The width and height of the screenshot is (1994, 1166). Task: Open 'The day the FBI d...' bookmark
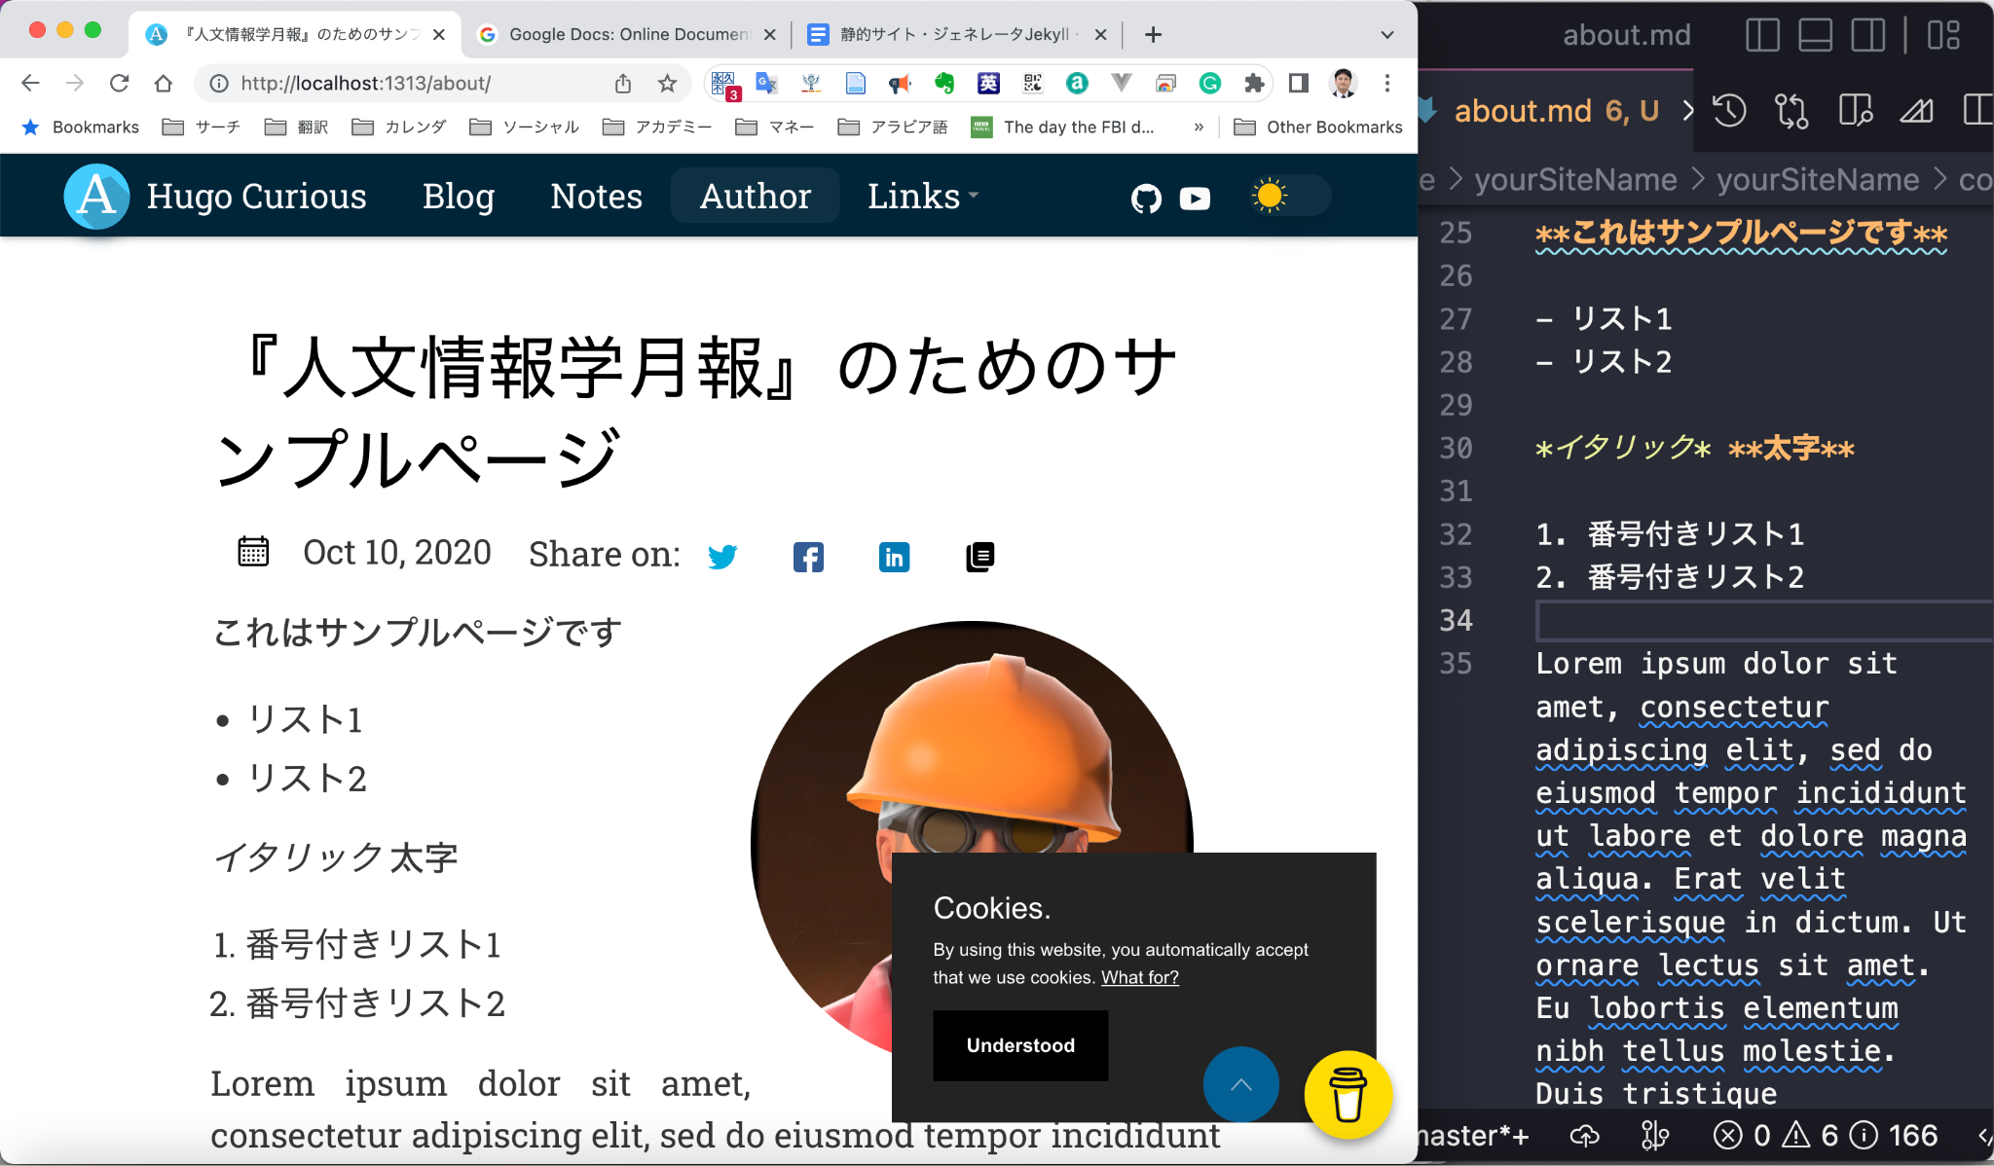1062,127
